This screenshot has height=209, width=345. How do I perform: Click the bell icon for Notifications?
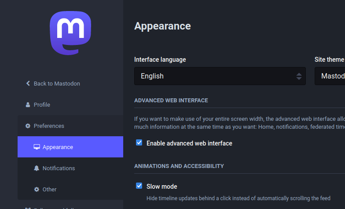click(37, 168)
